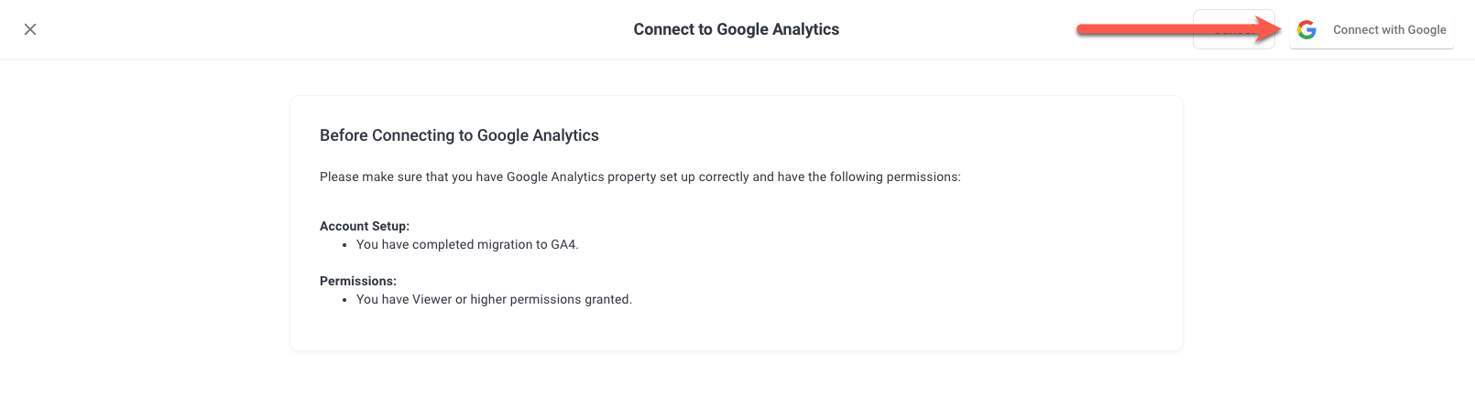The image size is (1475, 396).
Task: Click the Google G logo icon
Action: (x=1307, y=30)
